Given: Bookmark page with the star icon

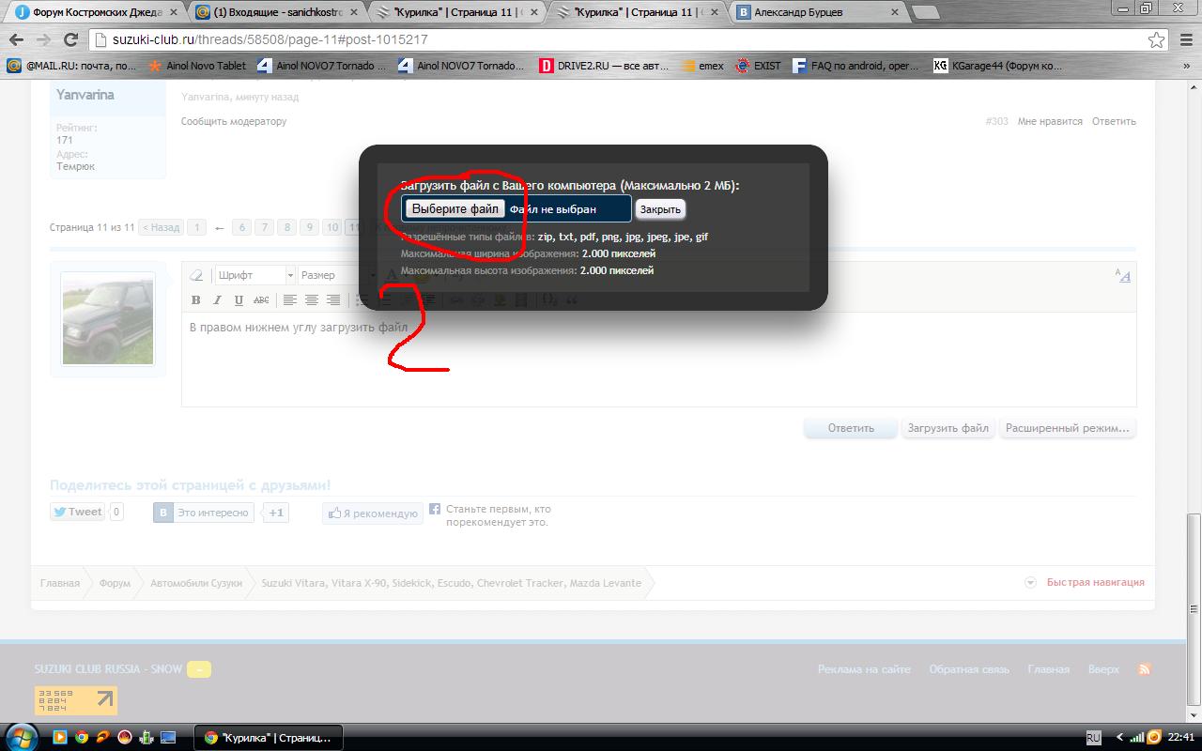Looking at the screenshot, I should pos(1156,40).
